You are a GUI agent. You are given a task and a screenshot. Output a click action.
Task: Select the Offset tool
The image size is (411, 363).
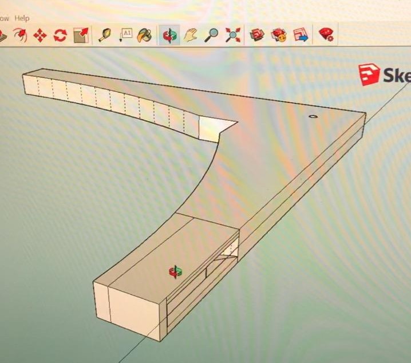point(21,35)
